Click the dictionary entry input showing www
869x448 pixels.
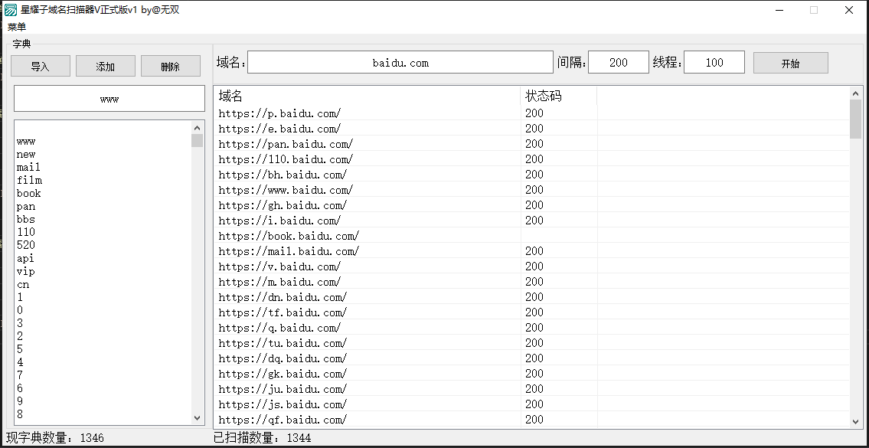point(109,99)
